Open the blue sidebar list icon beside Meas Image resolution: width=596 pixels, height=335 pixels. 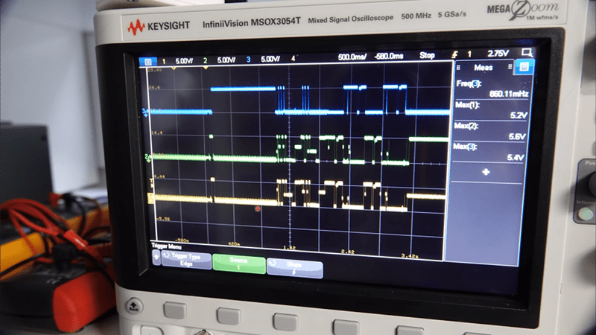(524, 67)
